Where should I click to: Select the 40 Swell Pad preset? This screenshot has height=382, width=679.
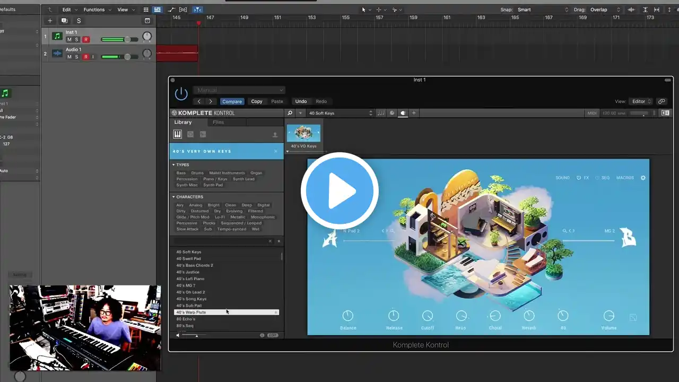pyautogui.click(x=225, y=259)
